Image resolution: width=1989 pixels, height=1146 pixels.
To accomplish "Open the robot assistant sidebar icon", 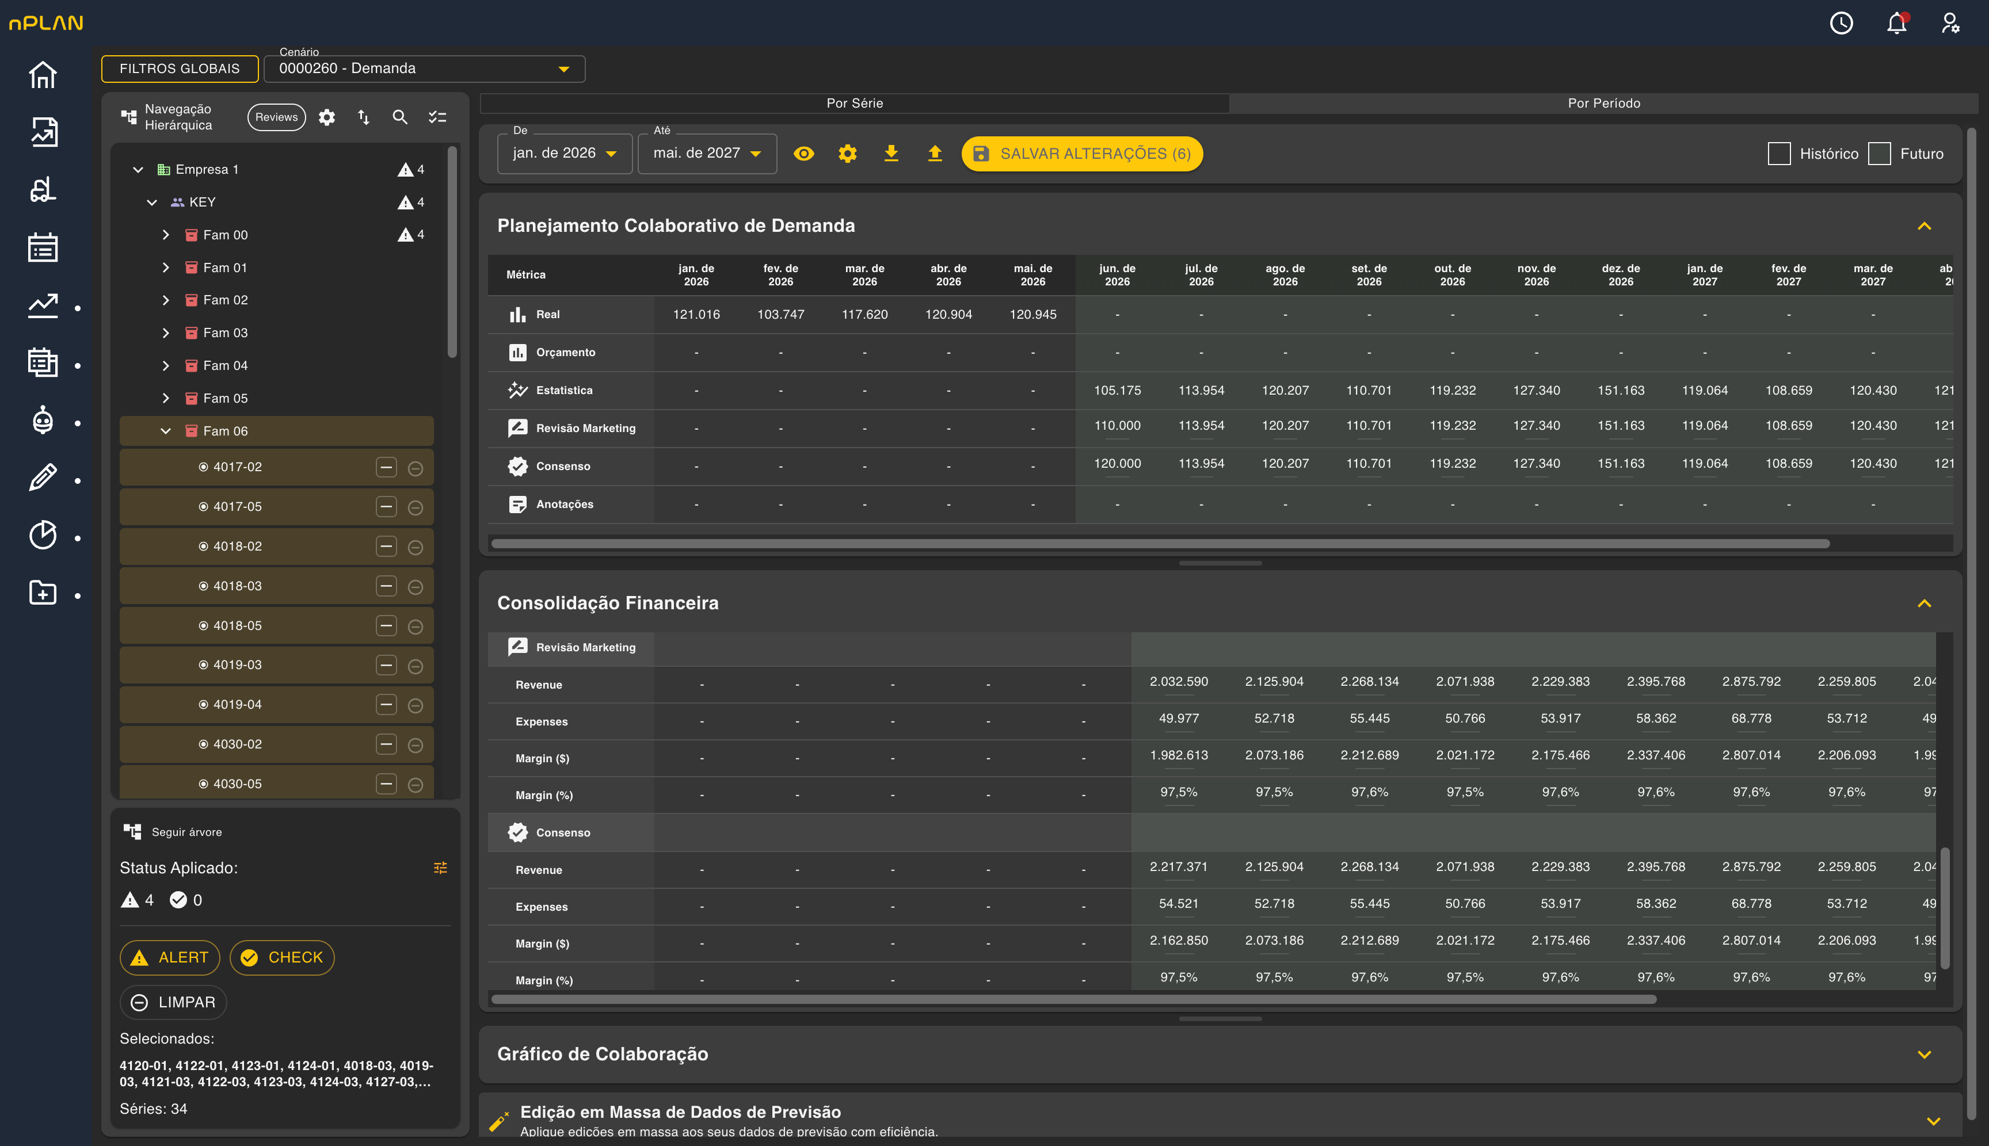I will (x=43, y=421).
